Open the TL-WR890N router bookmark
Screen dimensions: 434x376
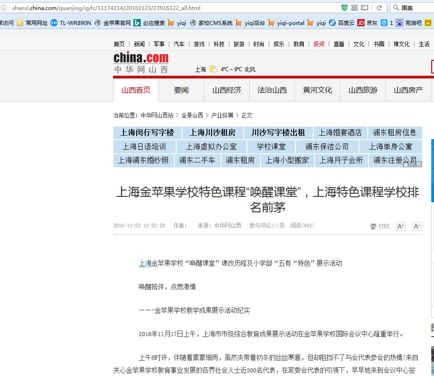[x=71, y=23]
